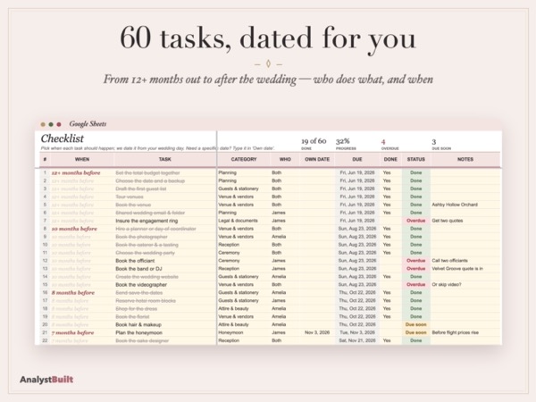This screenshot has width=536, height=402.
Task: Select the TASK column header
Action: click(164, 159)
